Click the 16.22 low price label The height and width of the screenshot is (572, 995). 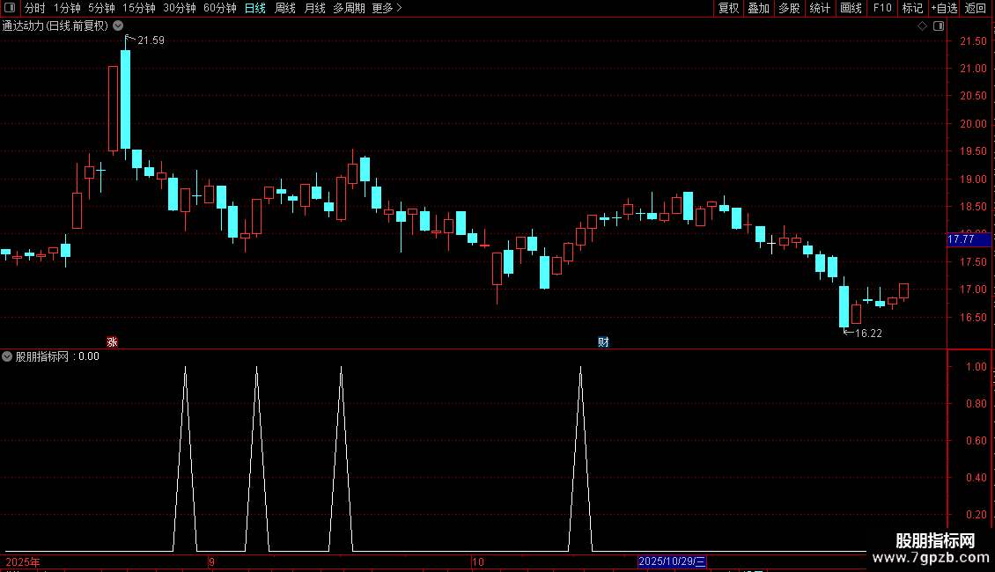click(x=869, y=333)
